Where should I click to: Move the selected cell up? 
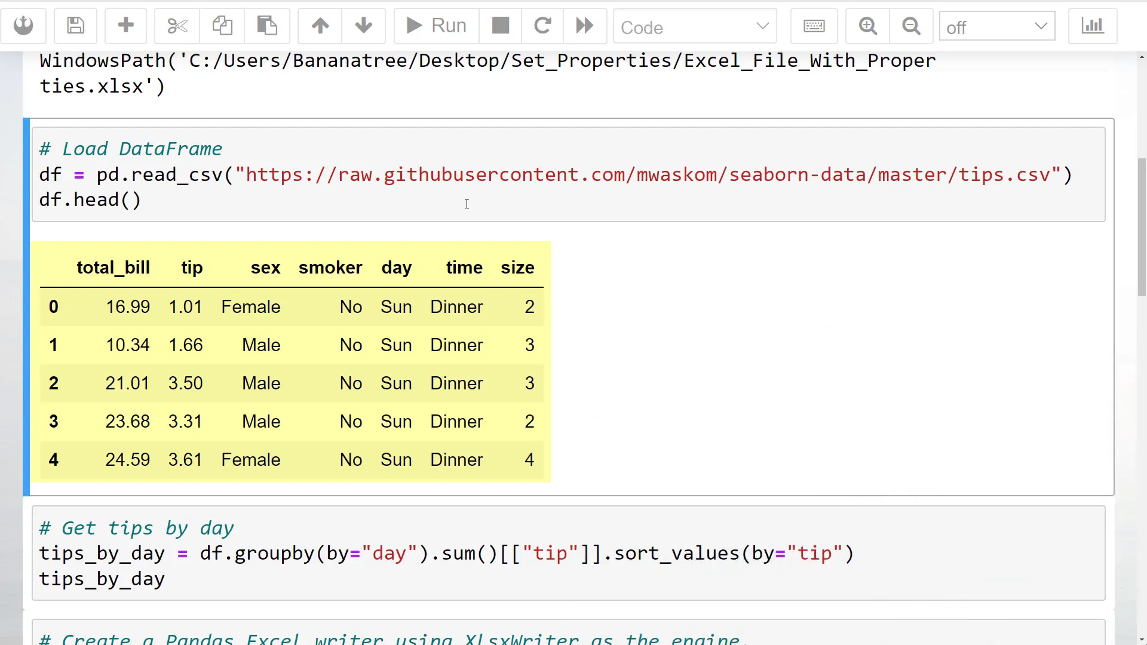[x=320, y=26]
